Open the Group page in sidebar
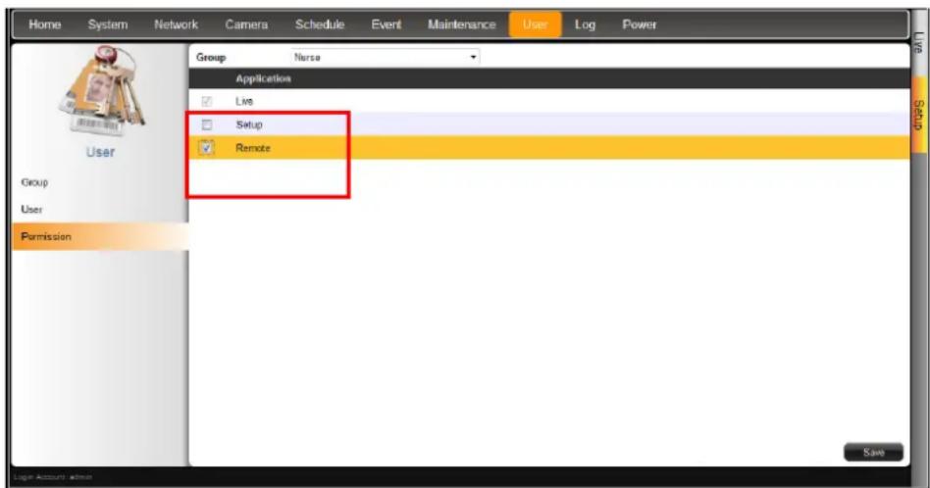Viewport: 930px width, 488px height. (x=34, y=182)
